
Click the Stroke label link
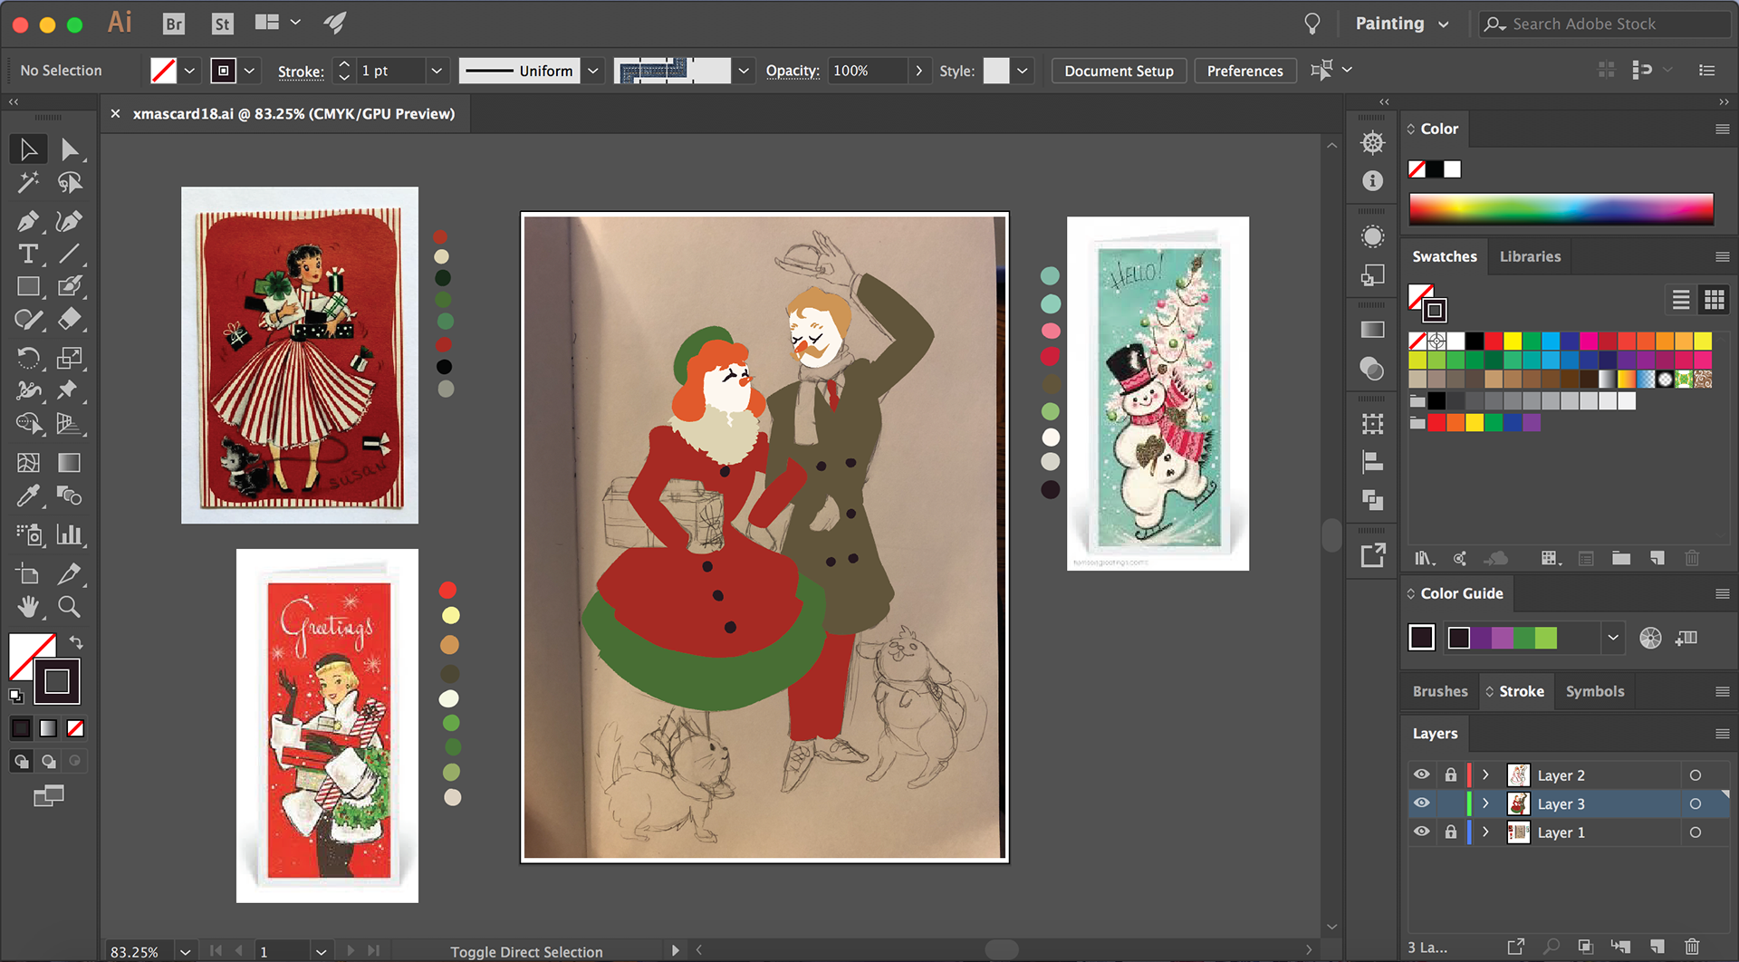click(x=301, y=72)
